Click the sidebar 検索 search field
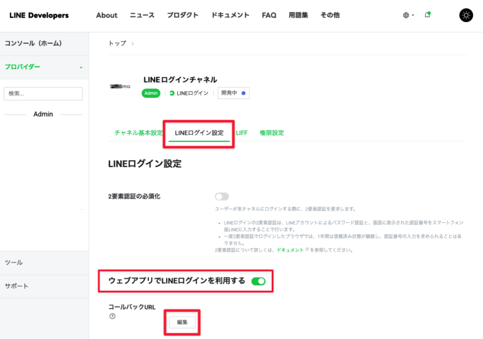 pyautogui.click(x=43, y=94)
